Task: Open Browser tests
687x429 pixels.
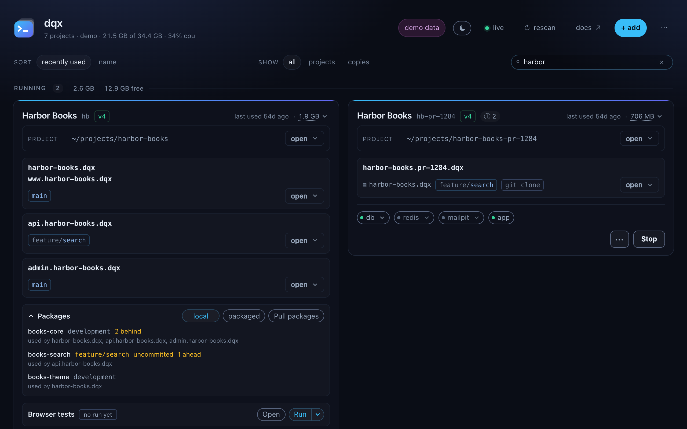Action: coord(271,415)
